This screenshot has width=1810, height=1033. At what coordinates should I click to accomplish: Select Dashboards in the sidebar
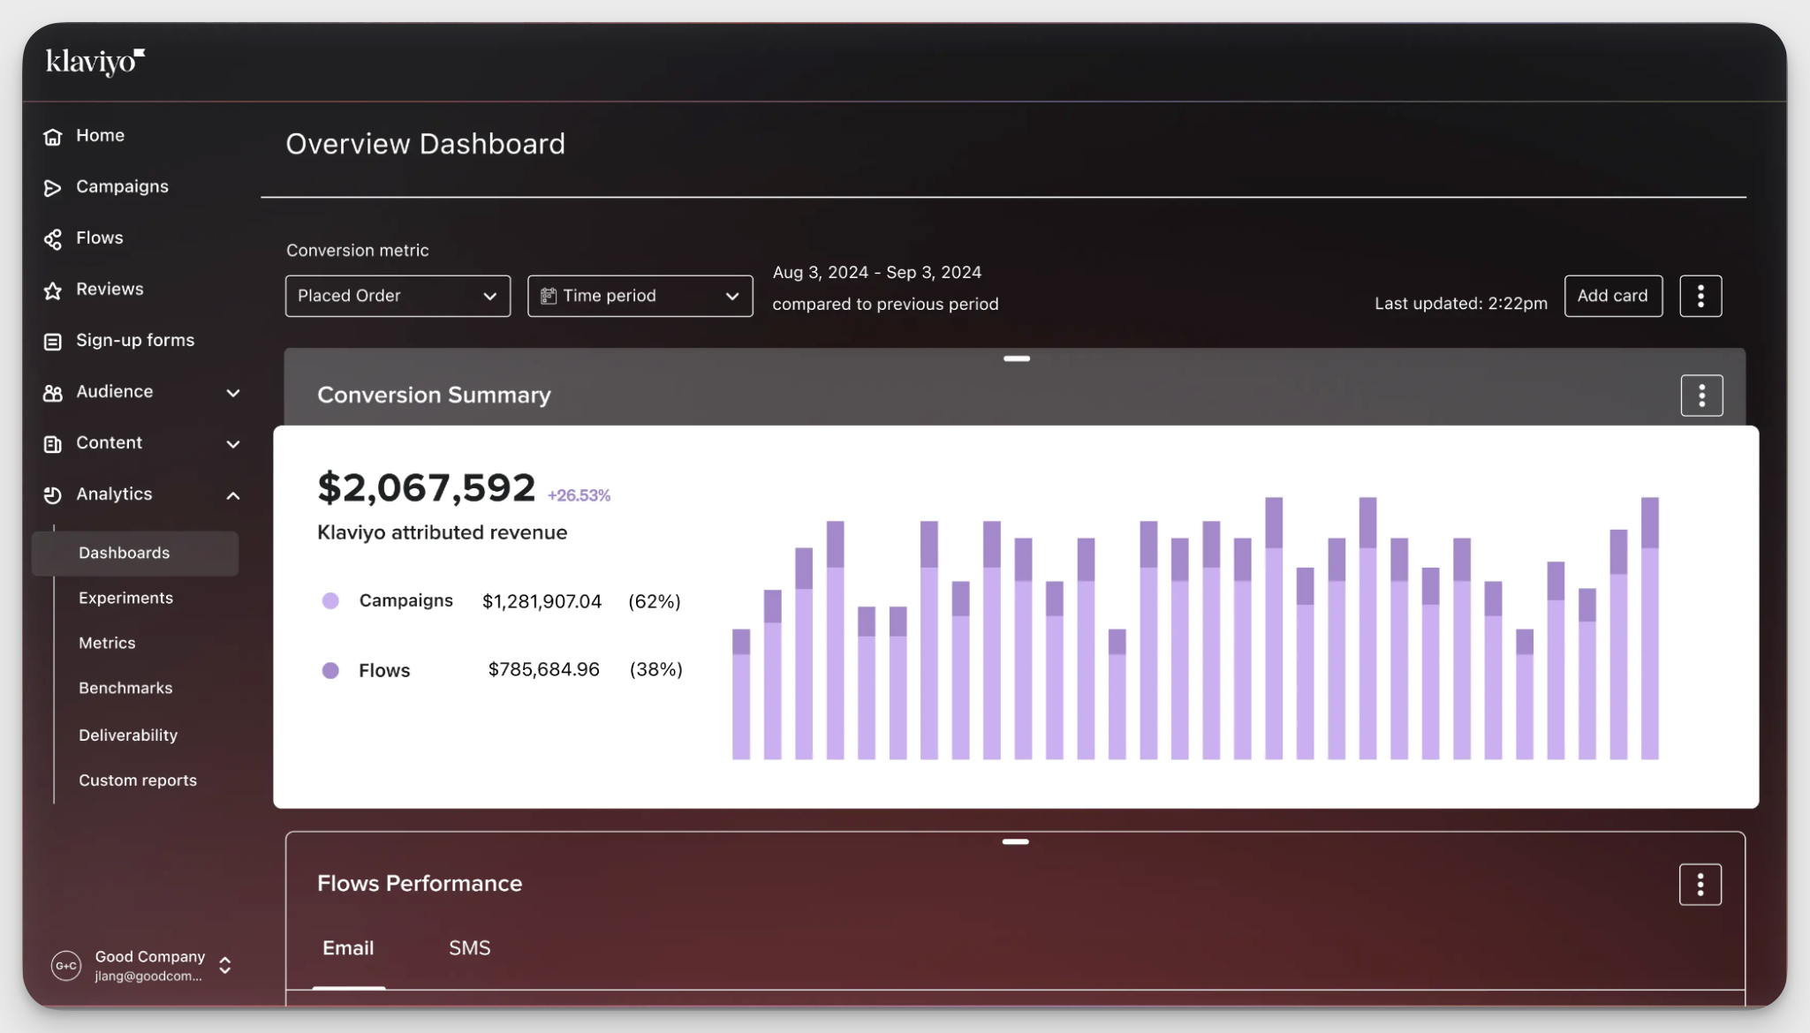pyautogui.click(x=124, y=553)
